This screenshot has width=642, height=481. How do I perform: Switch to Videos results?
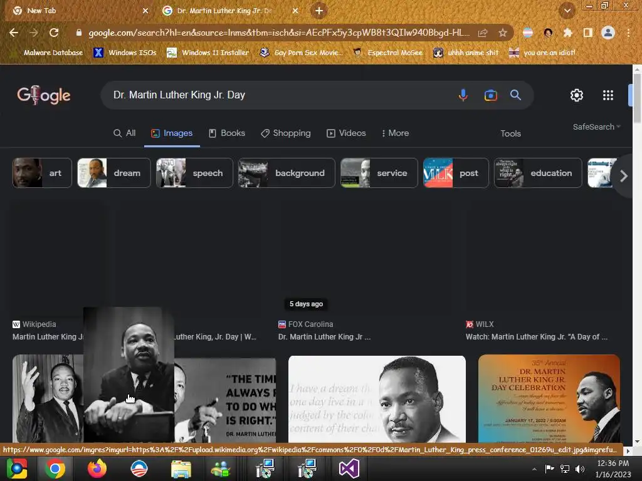click(x=346, y=133)
